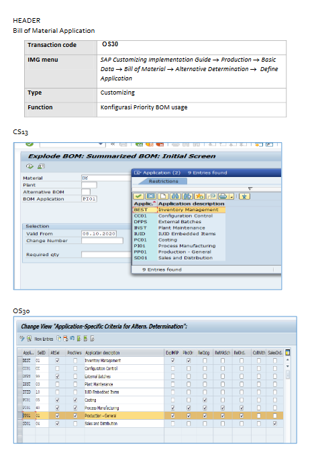Click the cancel X icon in Application popup

pyautogui.click(x=150, y=196)
